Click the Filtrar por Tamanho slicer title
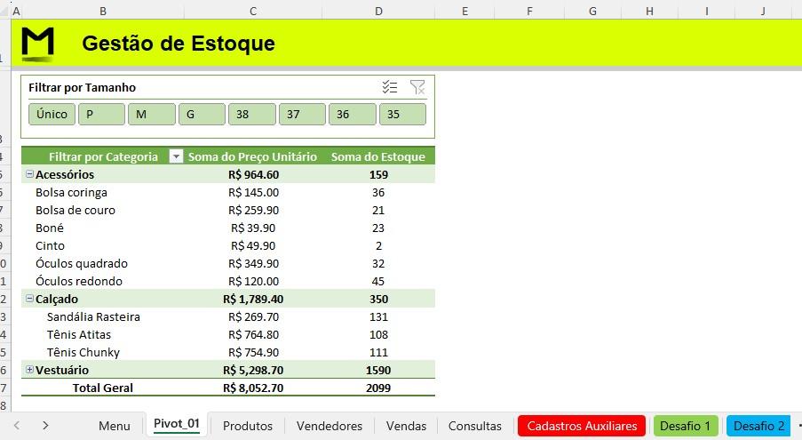 (x=83, y=87)
